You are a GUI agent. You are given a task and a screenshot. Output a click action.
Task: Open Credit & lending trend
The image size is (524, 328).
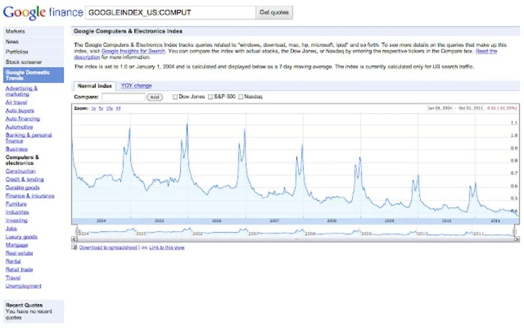coord(24,179)
